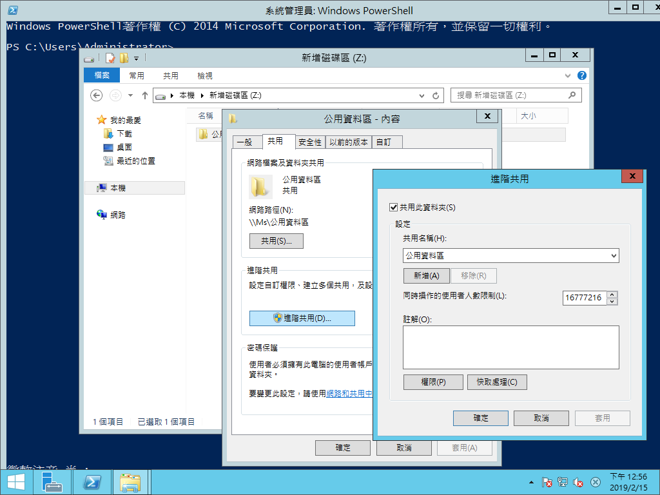Open PowerShell from the taskbar

92,482
